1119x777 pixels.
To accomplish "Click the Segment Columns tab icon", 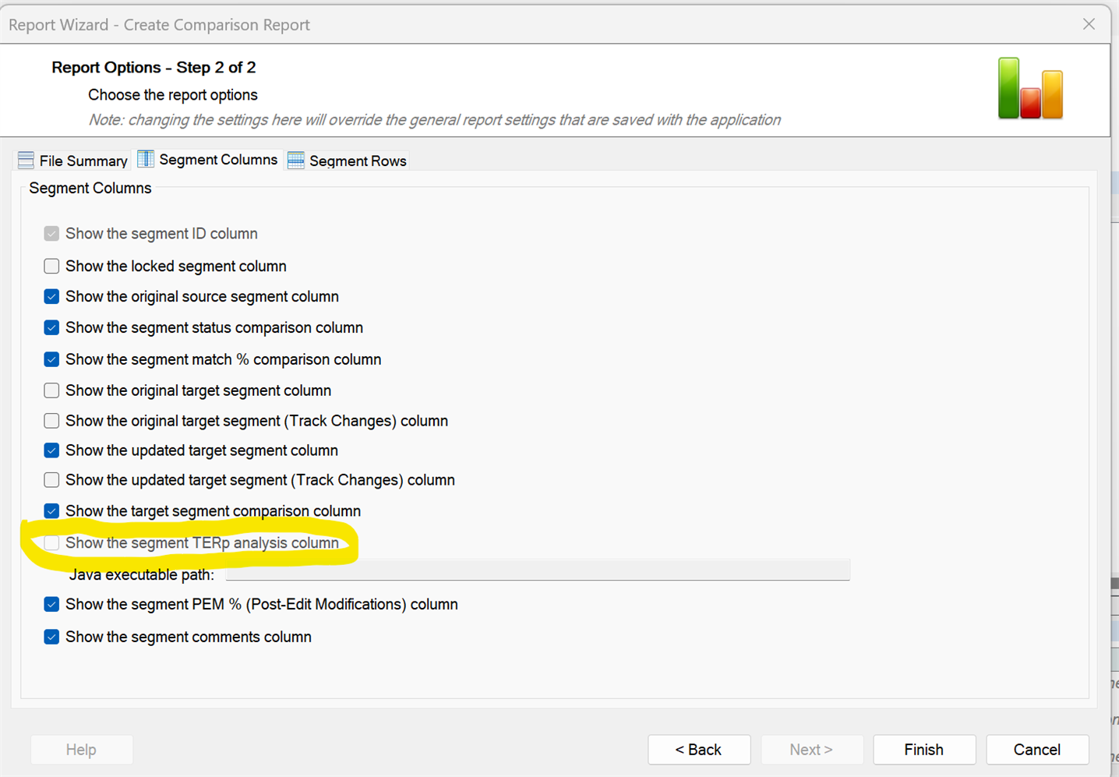I will click(x=145, y=158).
